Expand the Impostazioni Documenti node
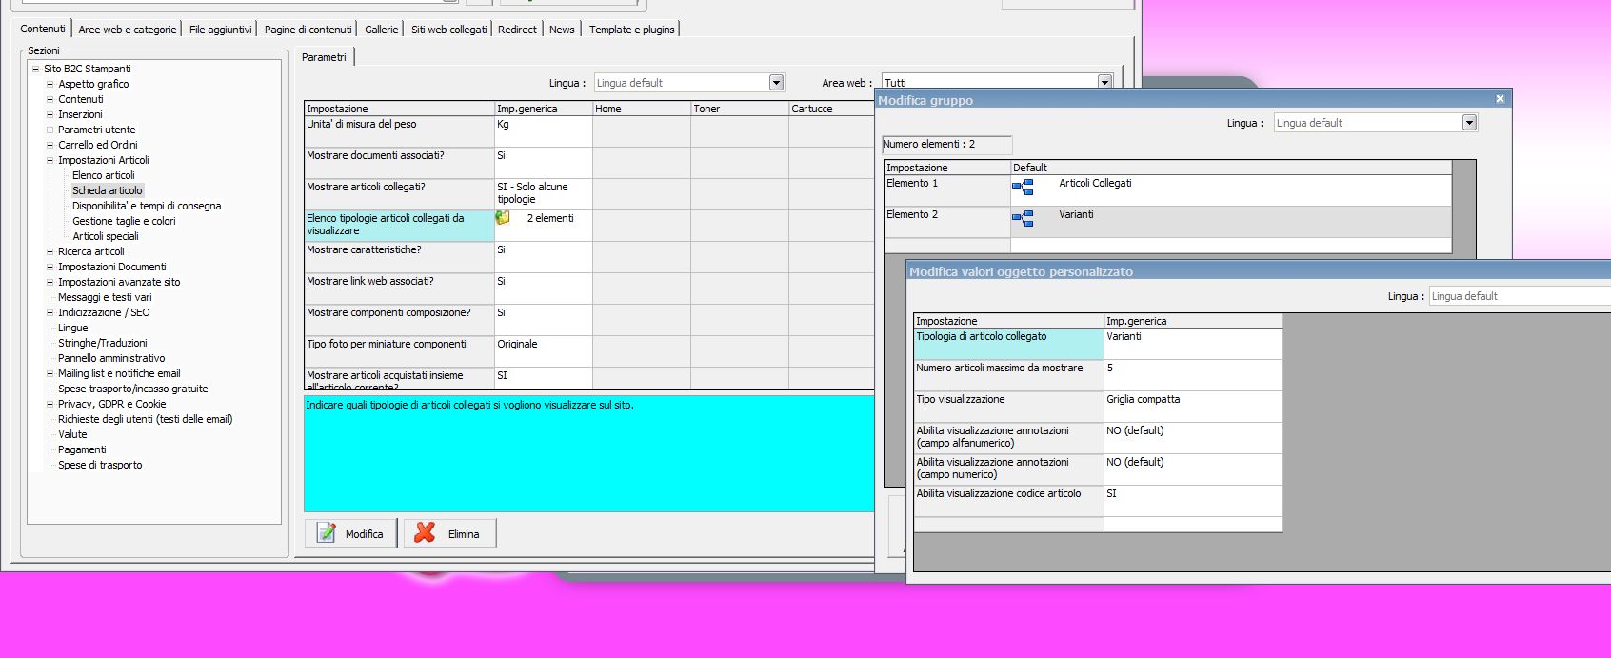 pos(50,267)
